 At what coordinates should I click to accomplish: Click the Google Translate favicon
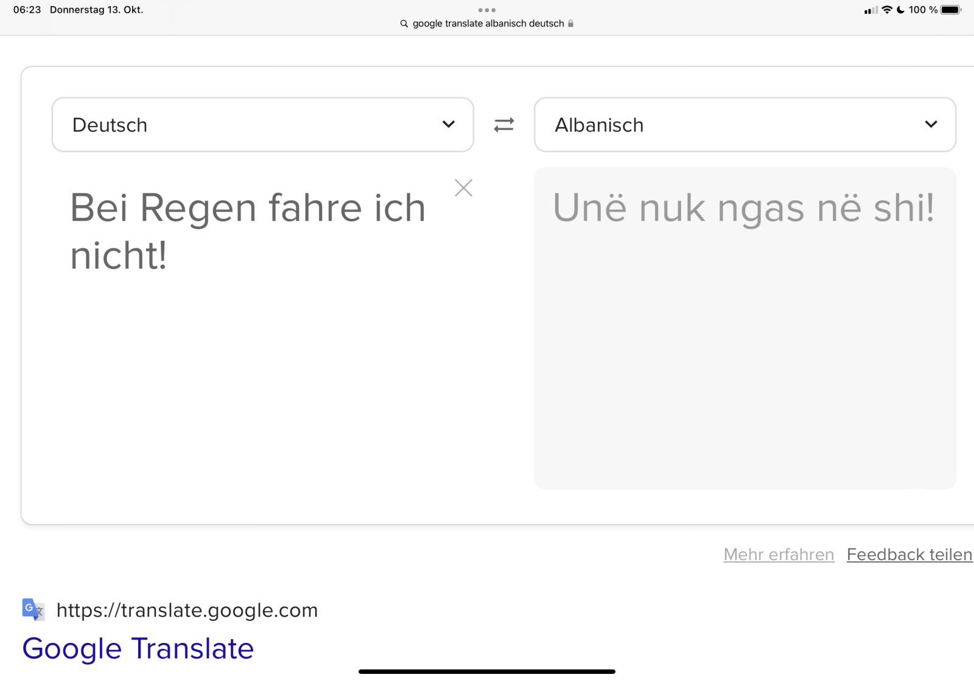pyautogui.click(x=33, y=609)
